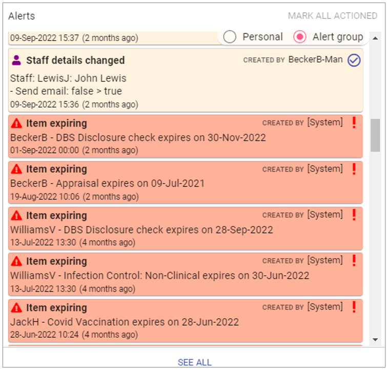Click warning triangle on BeckerB Appraisal alert
Viewport: 387px width, 370px height.
point(16,169)
